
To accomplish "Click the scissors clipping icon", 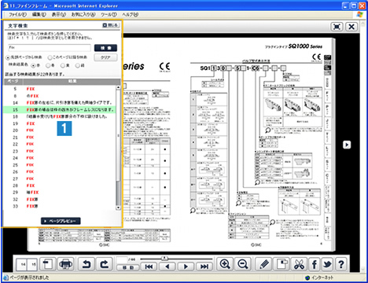I will [299, 264].
